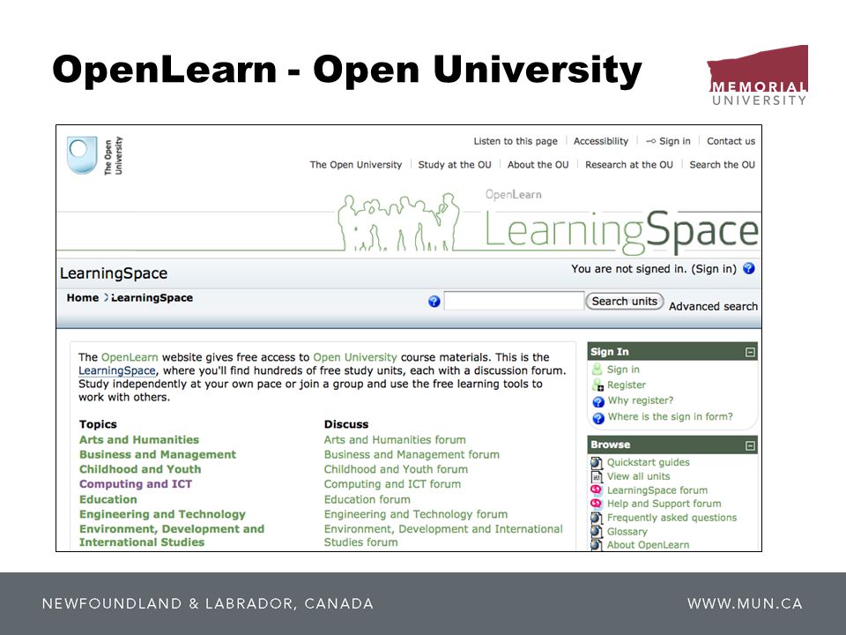Click Sign in at top right bar
846x635 pixels.
674,141
